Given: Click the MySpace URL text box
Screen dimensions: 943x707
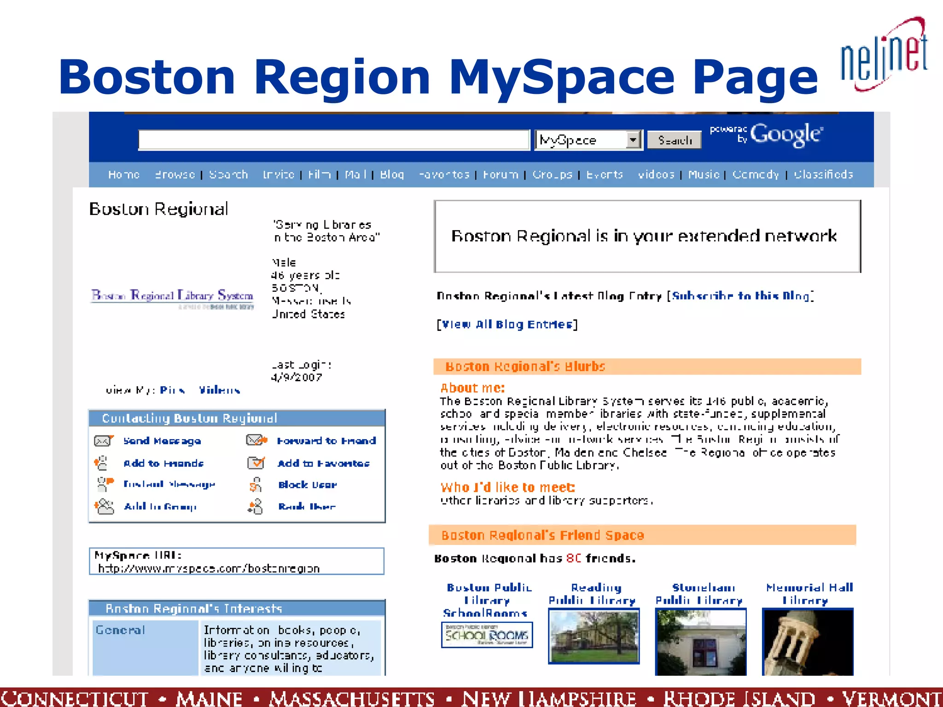Looking at the screenshot, I should (x=237, y=561).
